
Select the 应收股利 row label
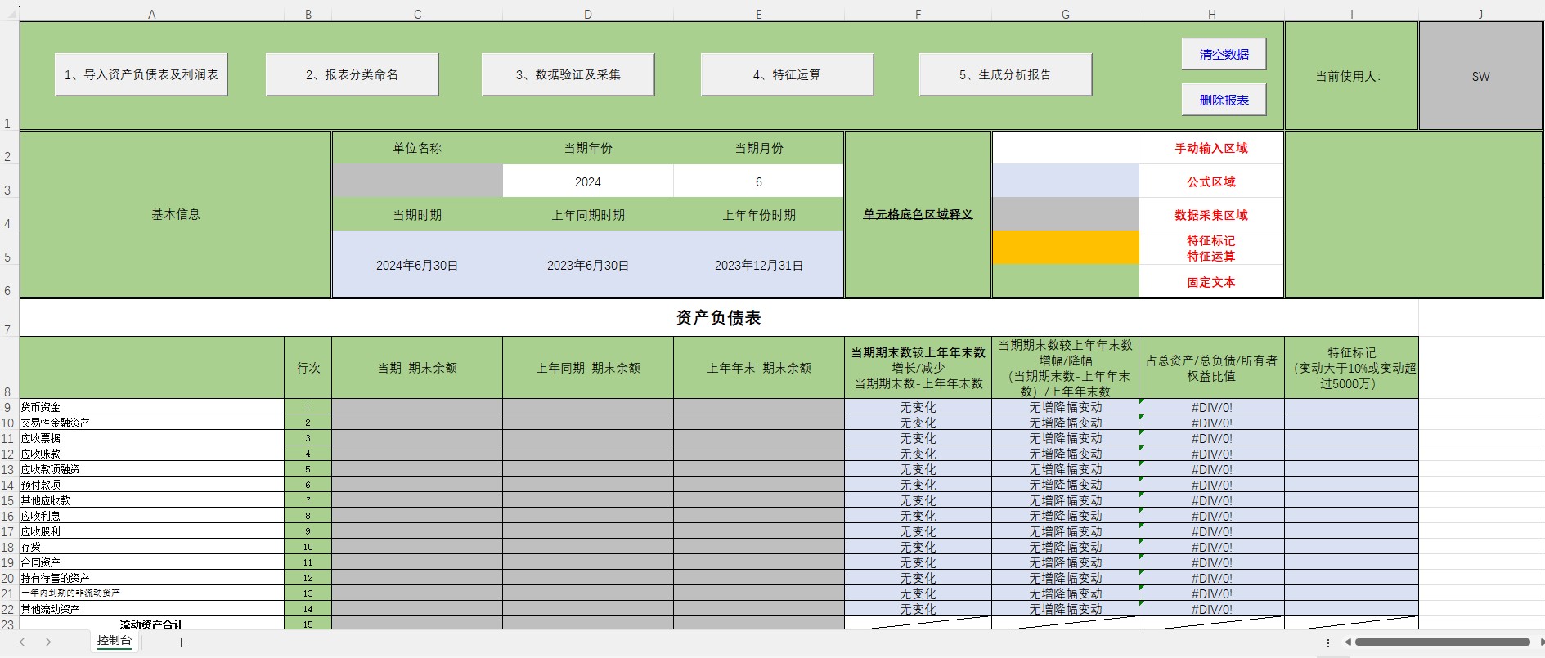pos(151,531)
